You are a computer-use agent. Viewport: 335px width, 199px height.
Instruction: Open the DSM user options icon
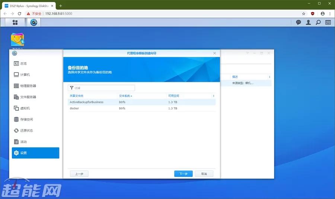308,22
